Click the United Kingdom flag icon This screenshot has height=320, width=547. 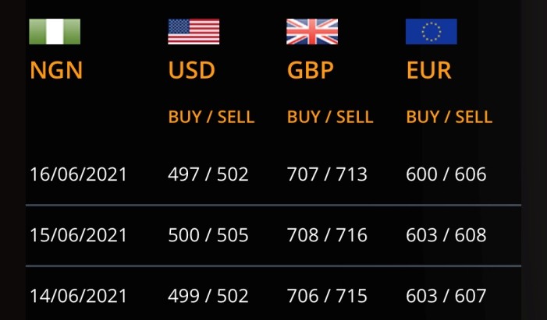[312, 31]
